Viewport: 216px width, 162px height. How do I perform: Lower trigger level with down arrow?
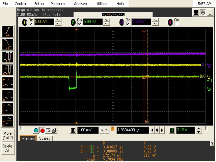click(198, 132)
